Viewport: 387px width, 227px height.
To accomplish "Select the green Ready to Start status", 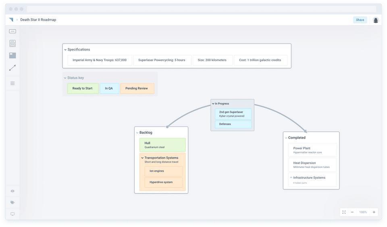I will click(83, 88).
